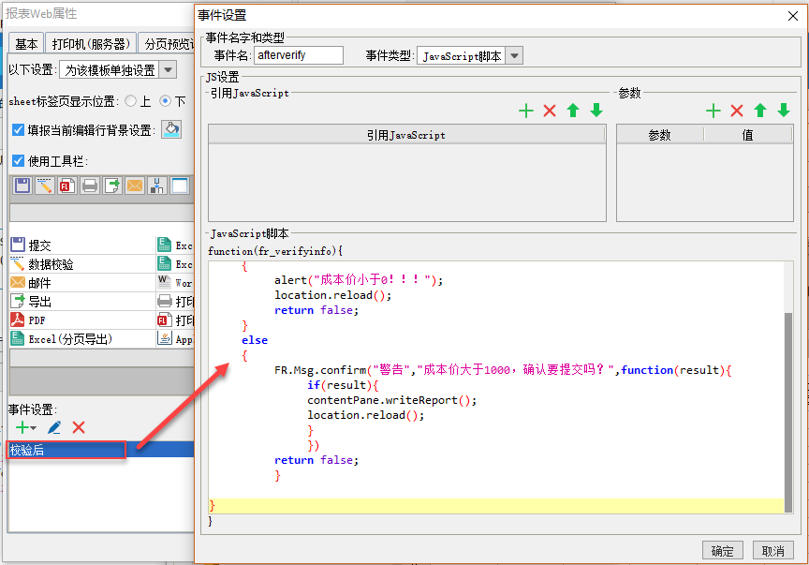This screenshot has height=565, width=809.
Task: Edit selected event with pencil icon
Action: tap(54, 427)
